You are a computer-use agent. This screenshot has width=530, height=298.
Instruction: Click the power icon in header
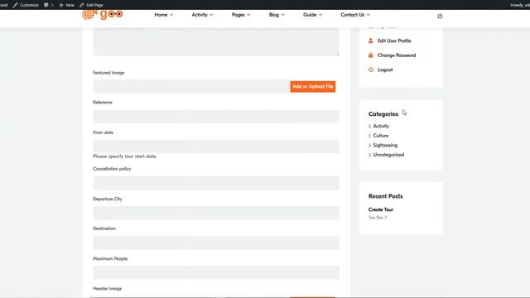click(440, 16)
